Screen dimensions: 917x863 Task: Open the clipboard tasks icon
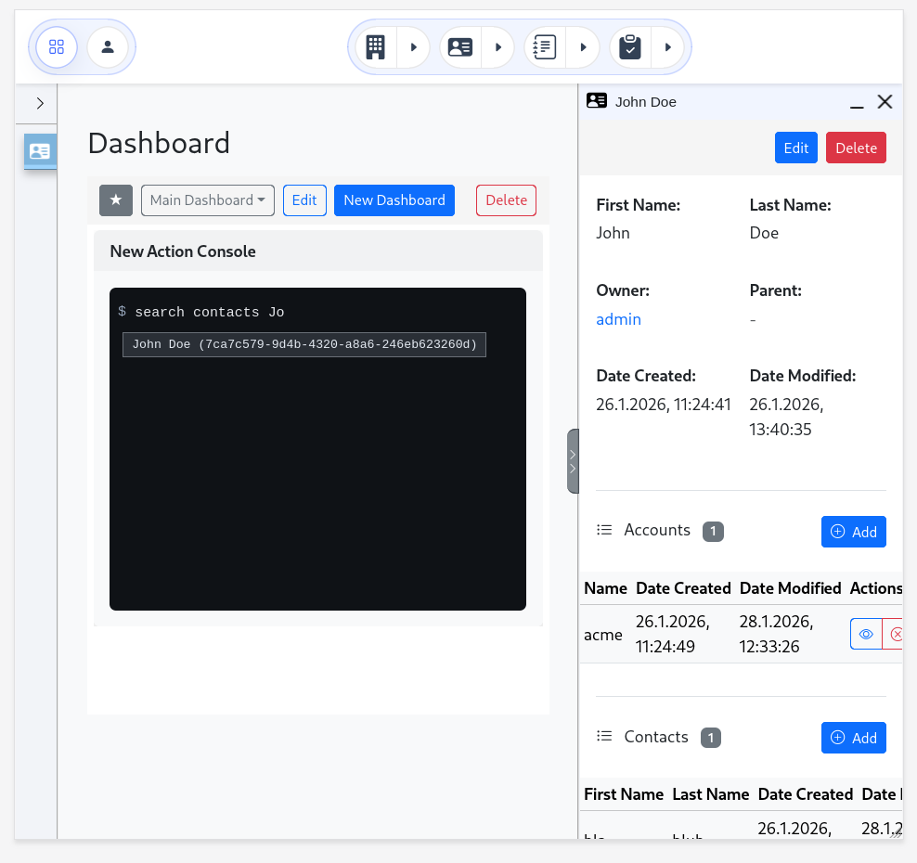pos(630,46)
